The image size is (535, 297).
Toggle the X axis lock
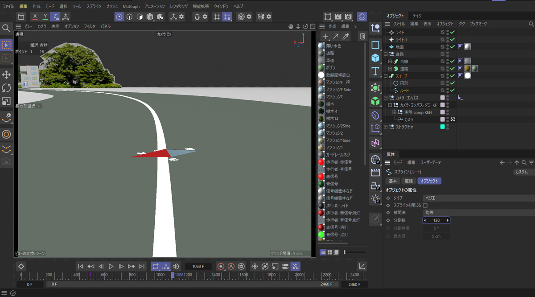pos(35,16)
